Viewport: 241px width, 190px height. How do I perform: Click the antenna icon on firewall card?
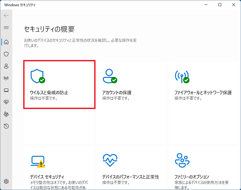(182, 77)
